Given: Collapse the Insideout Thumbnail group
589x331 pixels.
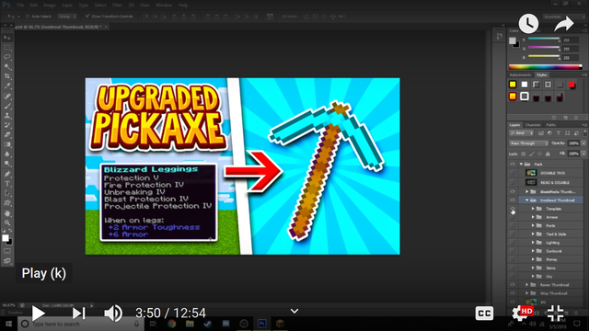Looking at the screenshot, I should (527, 200).
